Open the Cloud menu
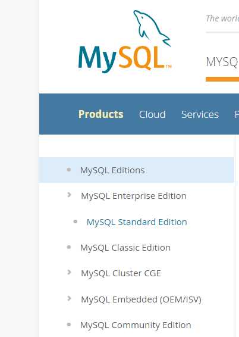Image resolution: width=239 pixels, height=337 pixels. point(152,114)
